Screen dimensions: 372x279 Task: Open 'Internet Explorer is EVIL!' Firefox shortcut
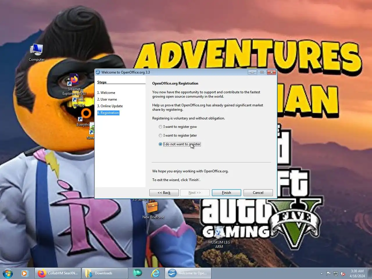(x=74, y=84)
